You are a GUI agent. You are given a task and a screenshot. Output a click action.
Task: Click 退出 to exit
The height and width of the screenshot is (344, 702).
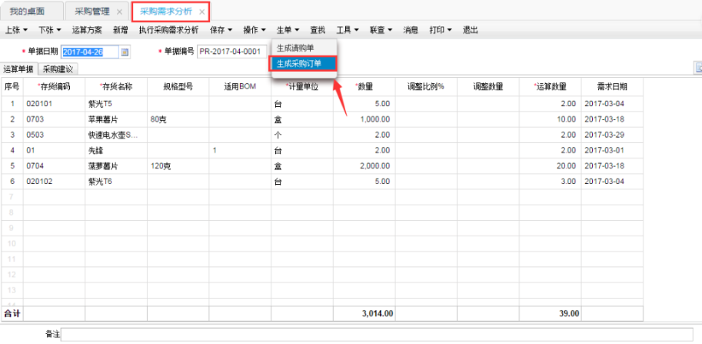(x=470, y=30)
